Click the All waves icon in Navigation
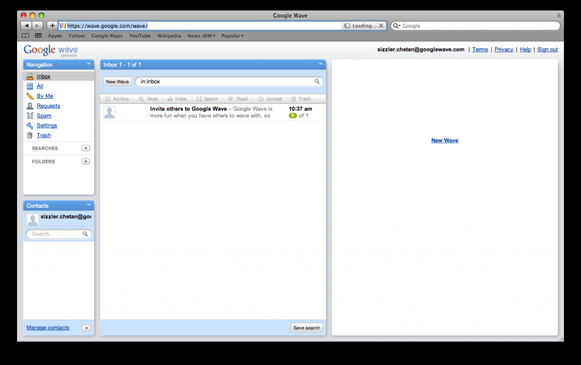 coord(30,86)
